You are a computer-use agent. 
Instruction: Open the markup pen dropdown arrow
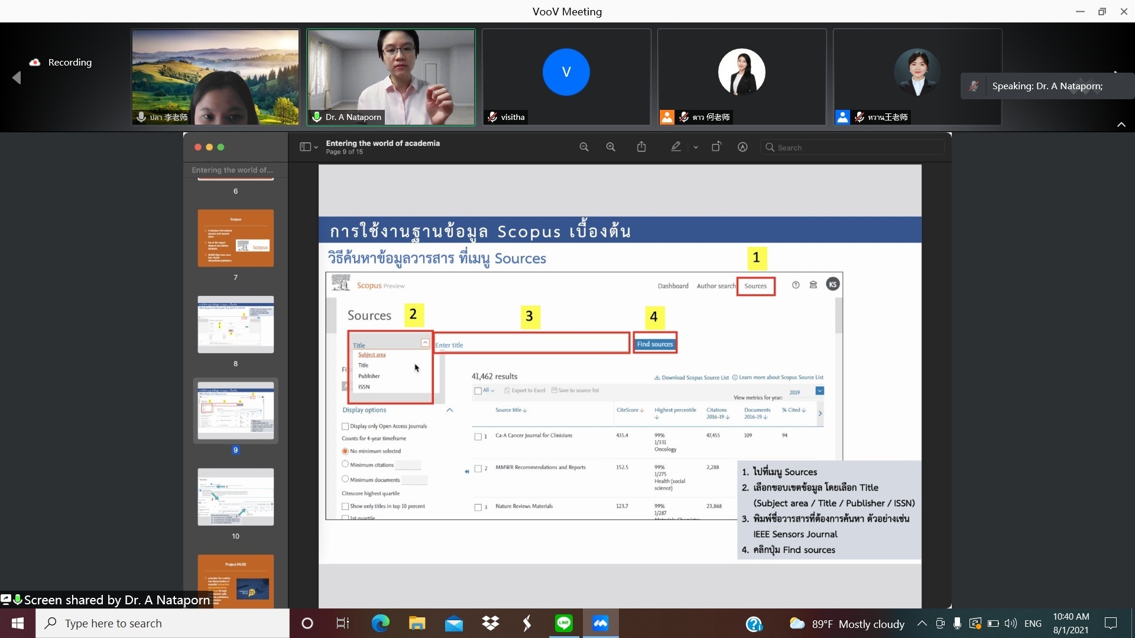coord(696,147)
